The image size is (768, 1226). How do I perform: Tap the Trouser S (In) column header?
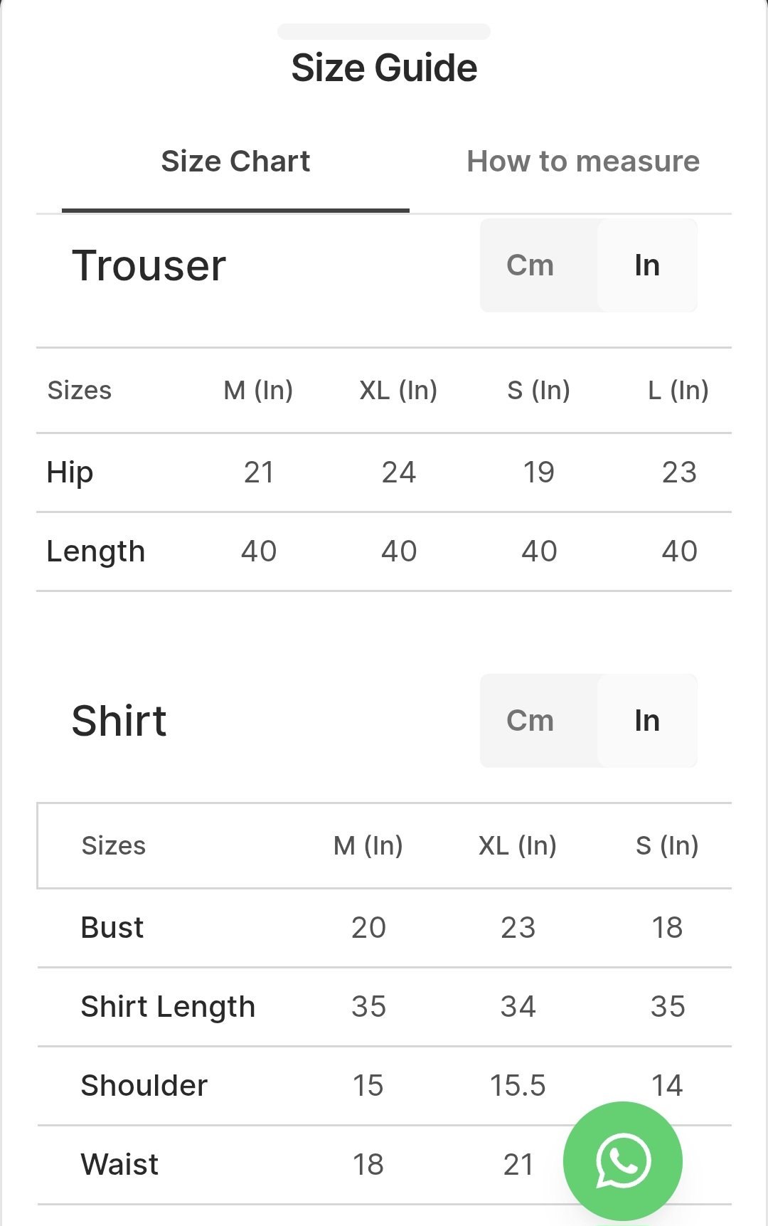click(538, 390)
